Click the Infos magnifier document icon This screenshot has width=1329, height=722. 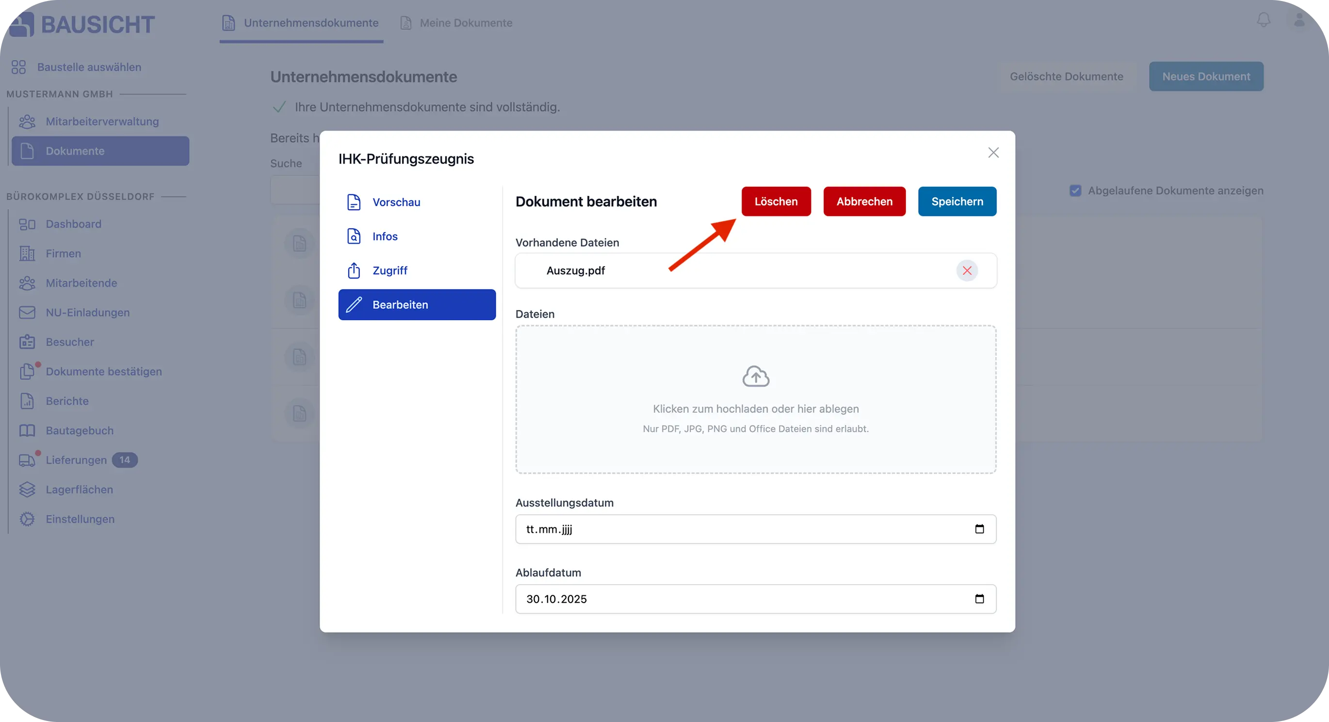pos(354,236)
